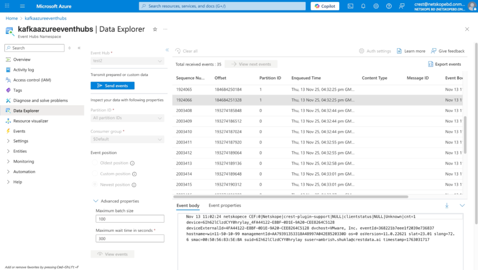Select the Newest position radio button

point(95,185)
